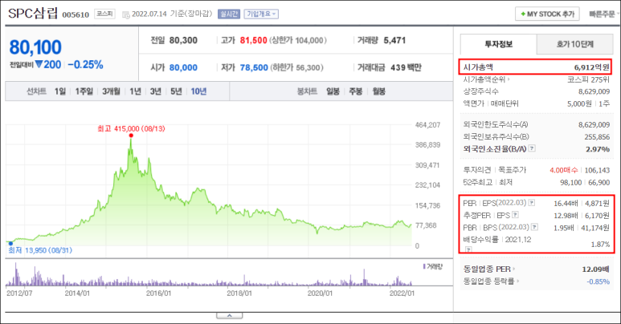Image resolution: width=621 pixels, height=324 pixels.
Task: Open help icon next to 외국인소진율(B/A)
Action: [532, 148]
